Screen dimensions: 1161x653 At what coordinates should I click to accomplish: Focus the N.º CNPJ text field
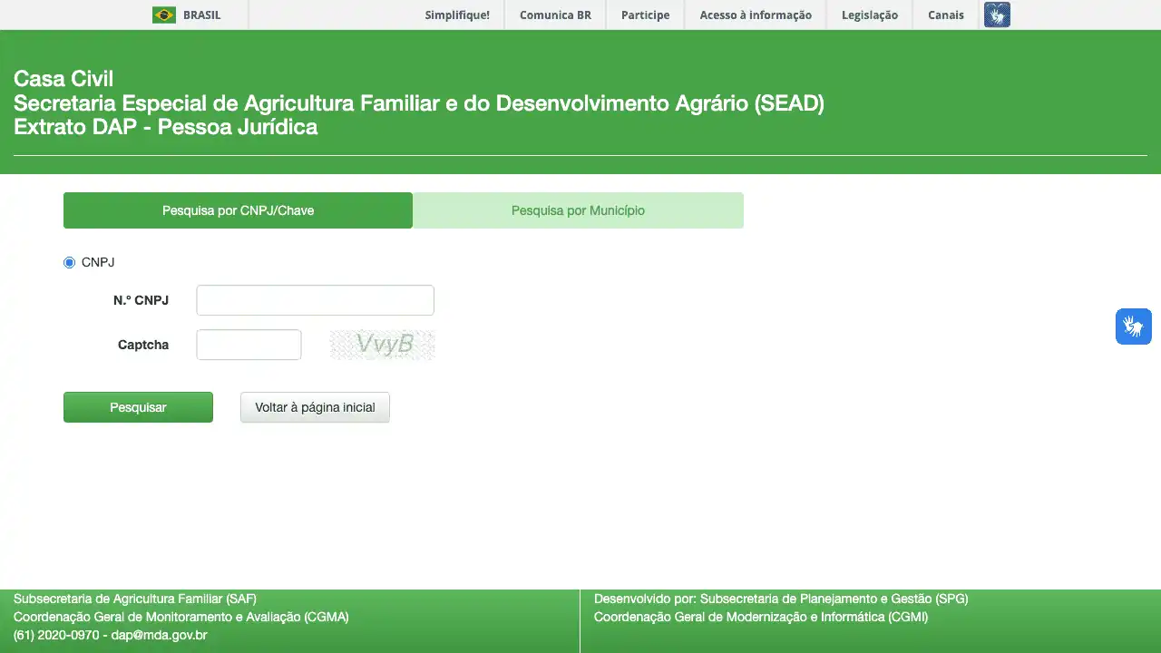tap(315, 300)
